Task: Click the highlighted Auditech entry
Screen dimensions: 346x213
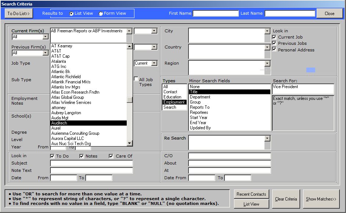Action: 89,123
